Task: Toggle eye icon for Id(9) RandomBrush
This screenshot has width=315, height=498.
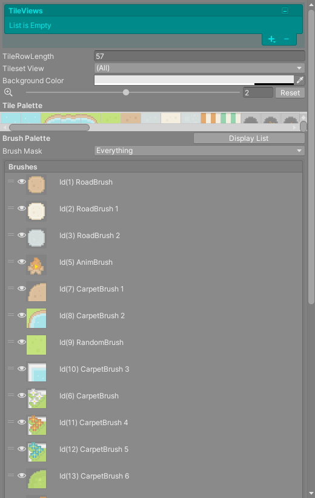Action: pos(22,342)
